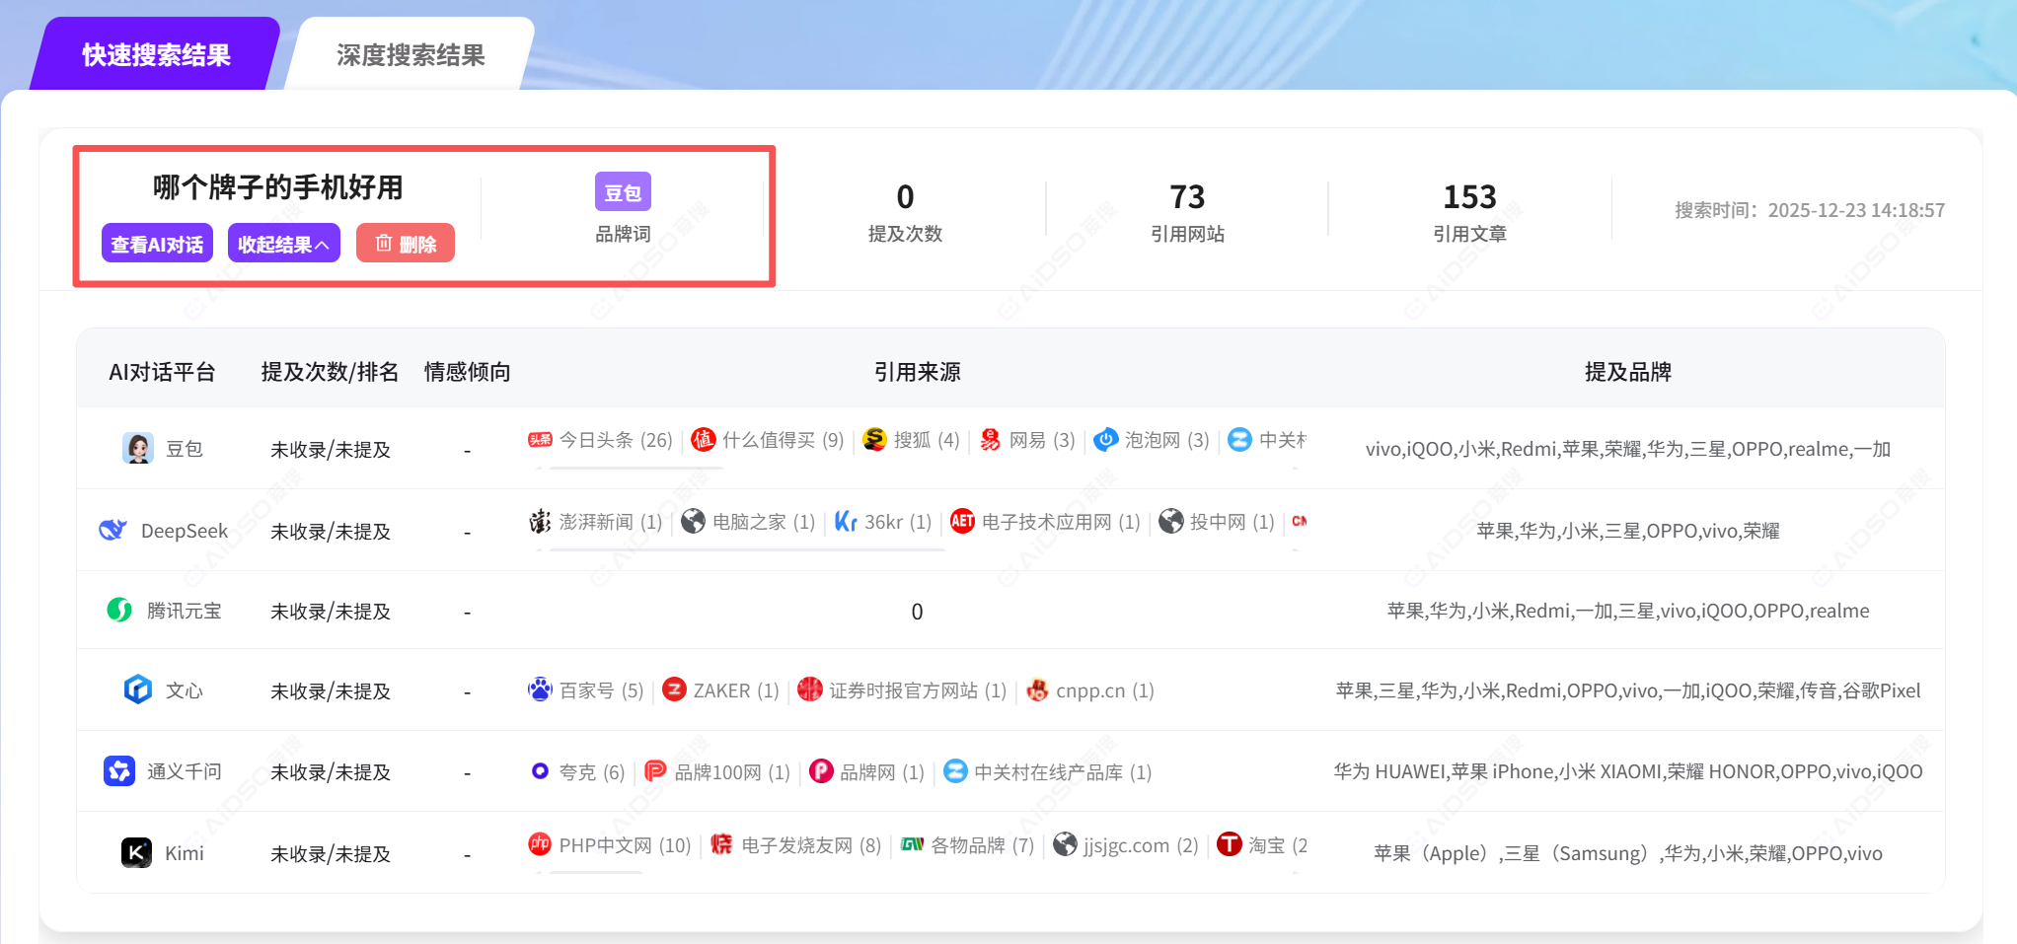Click the Kimi black logo icon
2017x944 pixels.
pyautogui.click(x=136, y=852)
